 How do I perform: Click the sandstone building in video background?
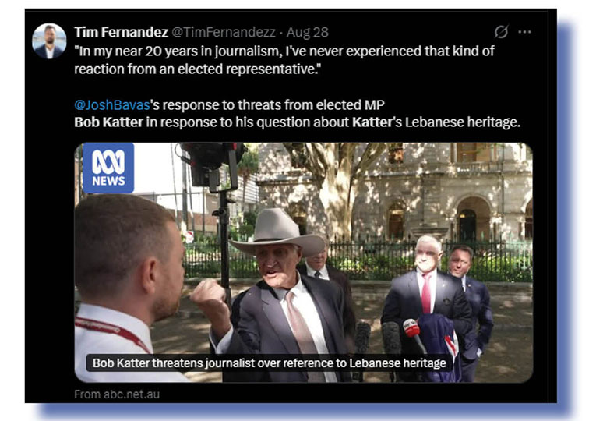437,190
